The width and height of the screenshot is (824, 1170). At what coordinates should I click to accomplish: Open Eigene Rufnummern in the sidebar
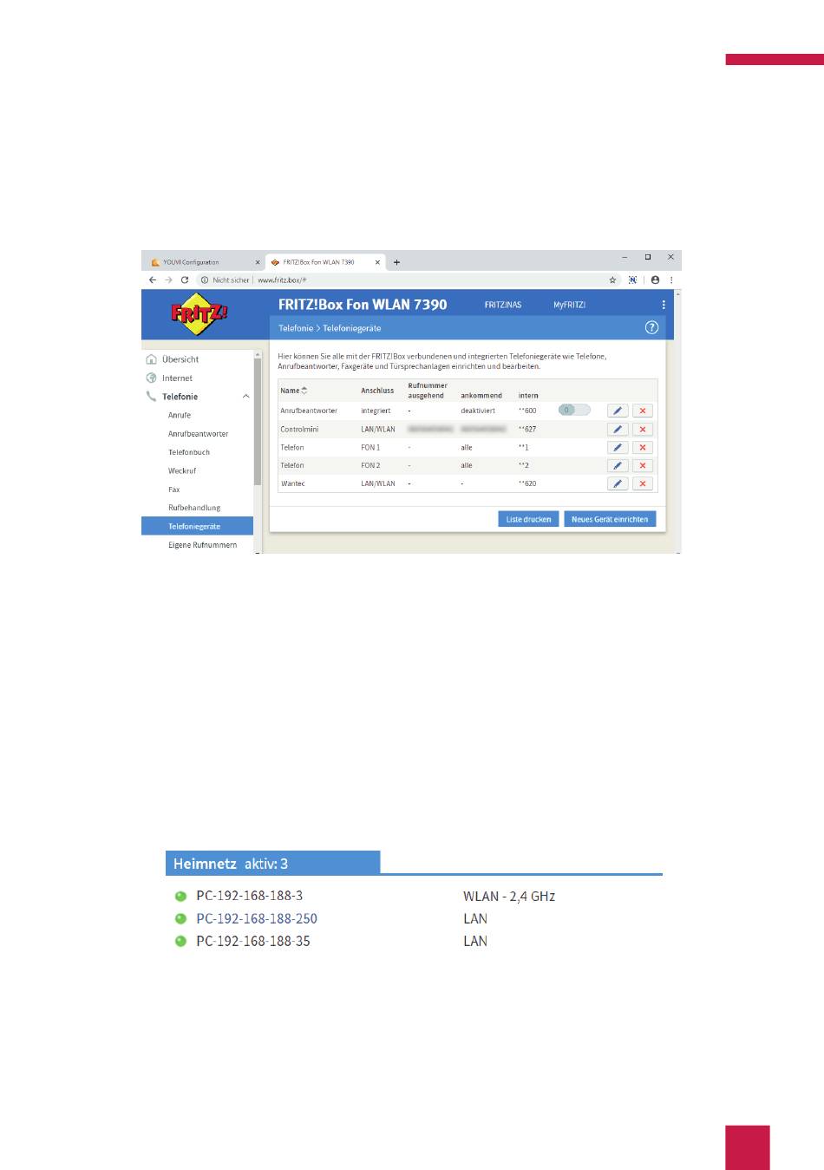tap(203, 545)
